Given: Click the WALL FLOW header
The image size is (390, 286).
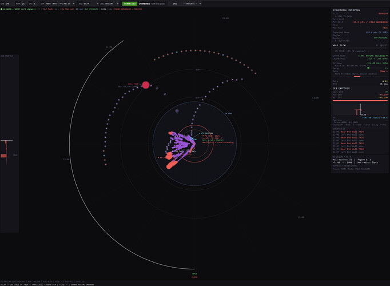Looking at the screenshot, I should [339, 45].
